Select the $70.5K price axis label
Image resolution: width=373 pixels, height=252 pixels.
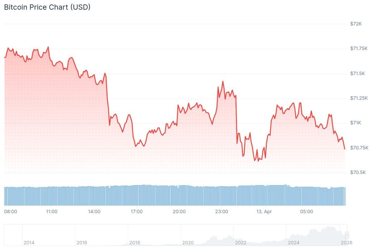pos(357,173)
